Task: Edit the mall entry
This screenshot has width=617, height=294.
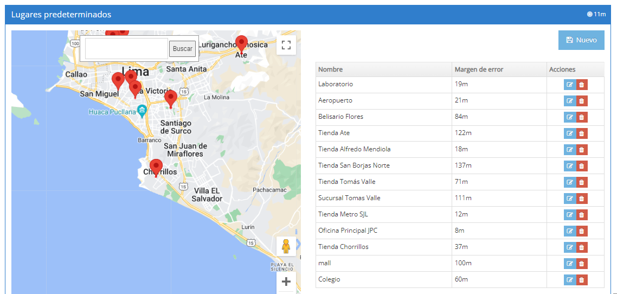Action: pyautogui.click(x=569, y=264)
